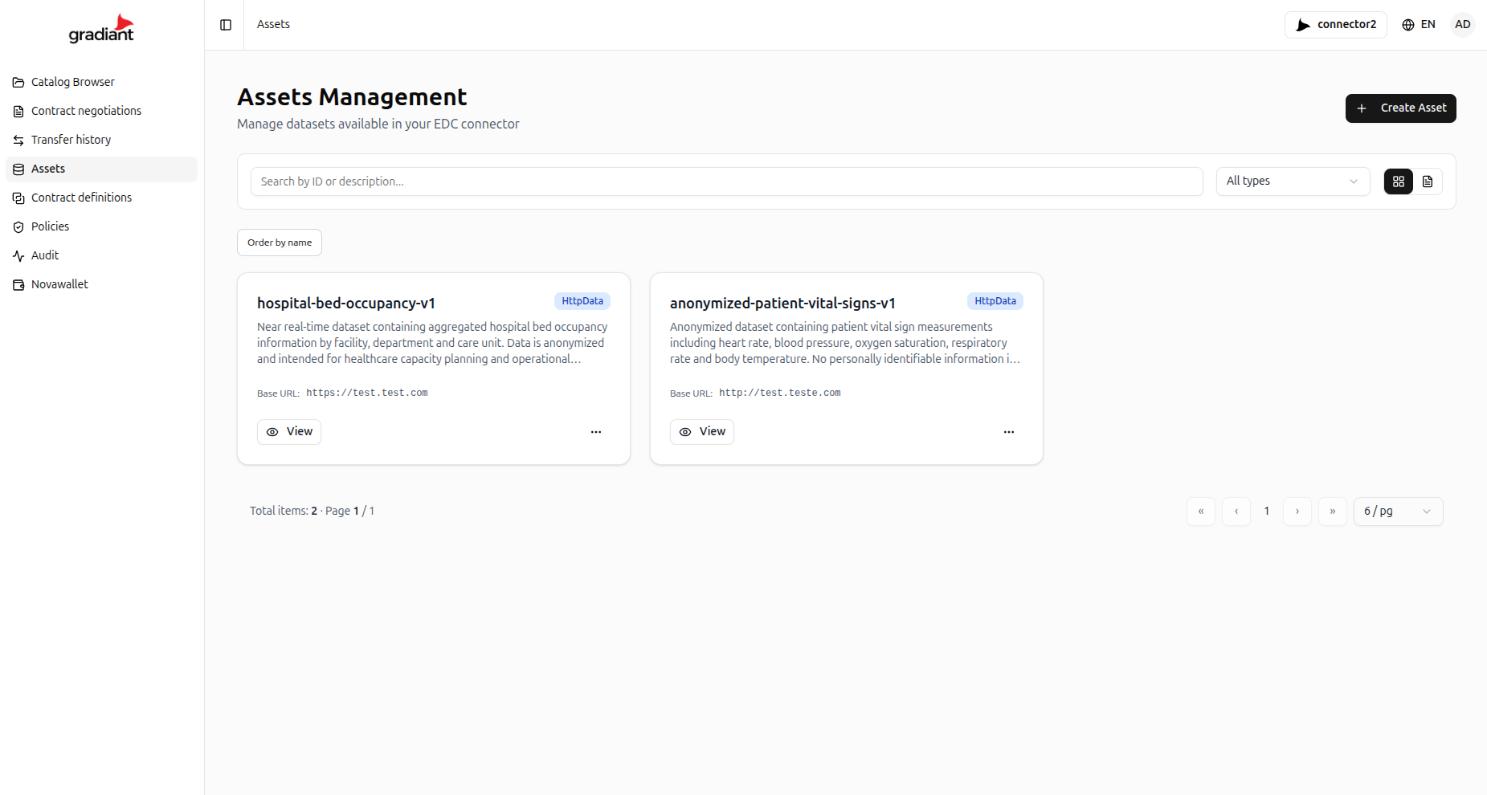
Task: Open the connector2 selector
Action: [x=1336, y=25]
